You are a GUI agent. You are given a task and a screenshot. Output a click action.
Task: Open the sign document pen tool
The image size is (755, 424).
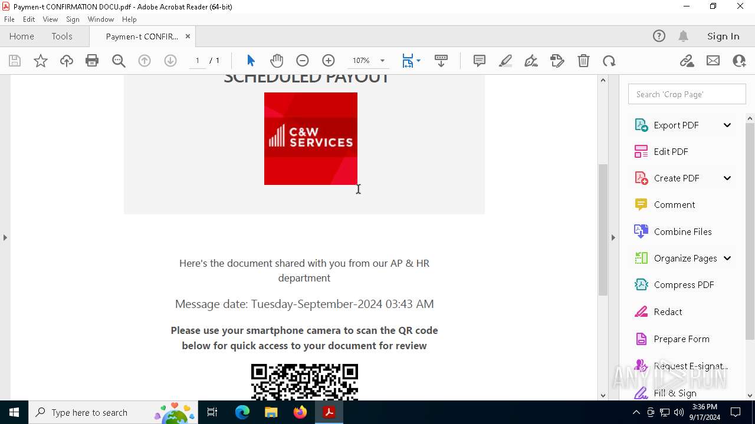pos(531,61)
